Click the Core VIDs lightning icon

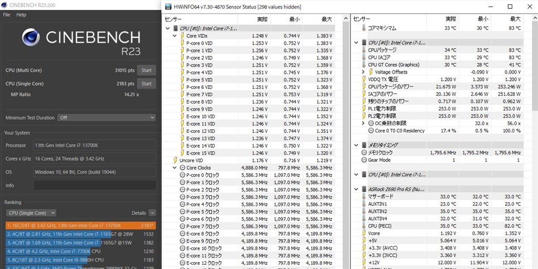tap(182, 36)
